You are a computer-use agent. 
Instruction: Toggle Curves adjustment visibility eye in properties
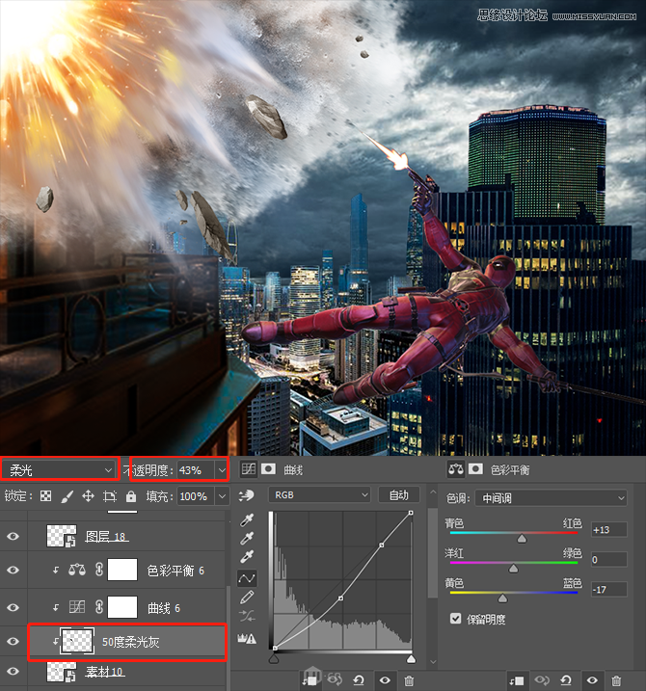click(x=385, y=680)
